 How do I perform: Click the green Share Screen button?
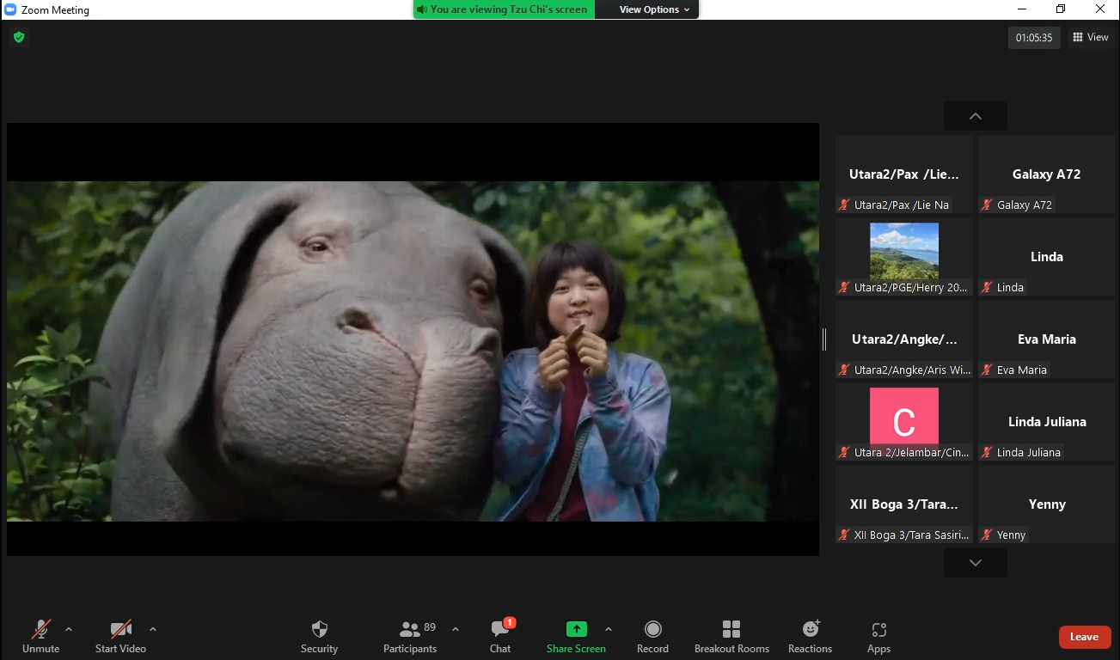(576, 637)
